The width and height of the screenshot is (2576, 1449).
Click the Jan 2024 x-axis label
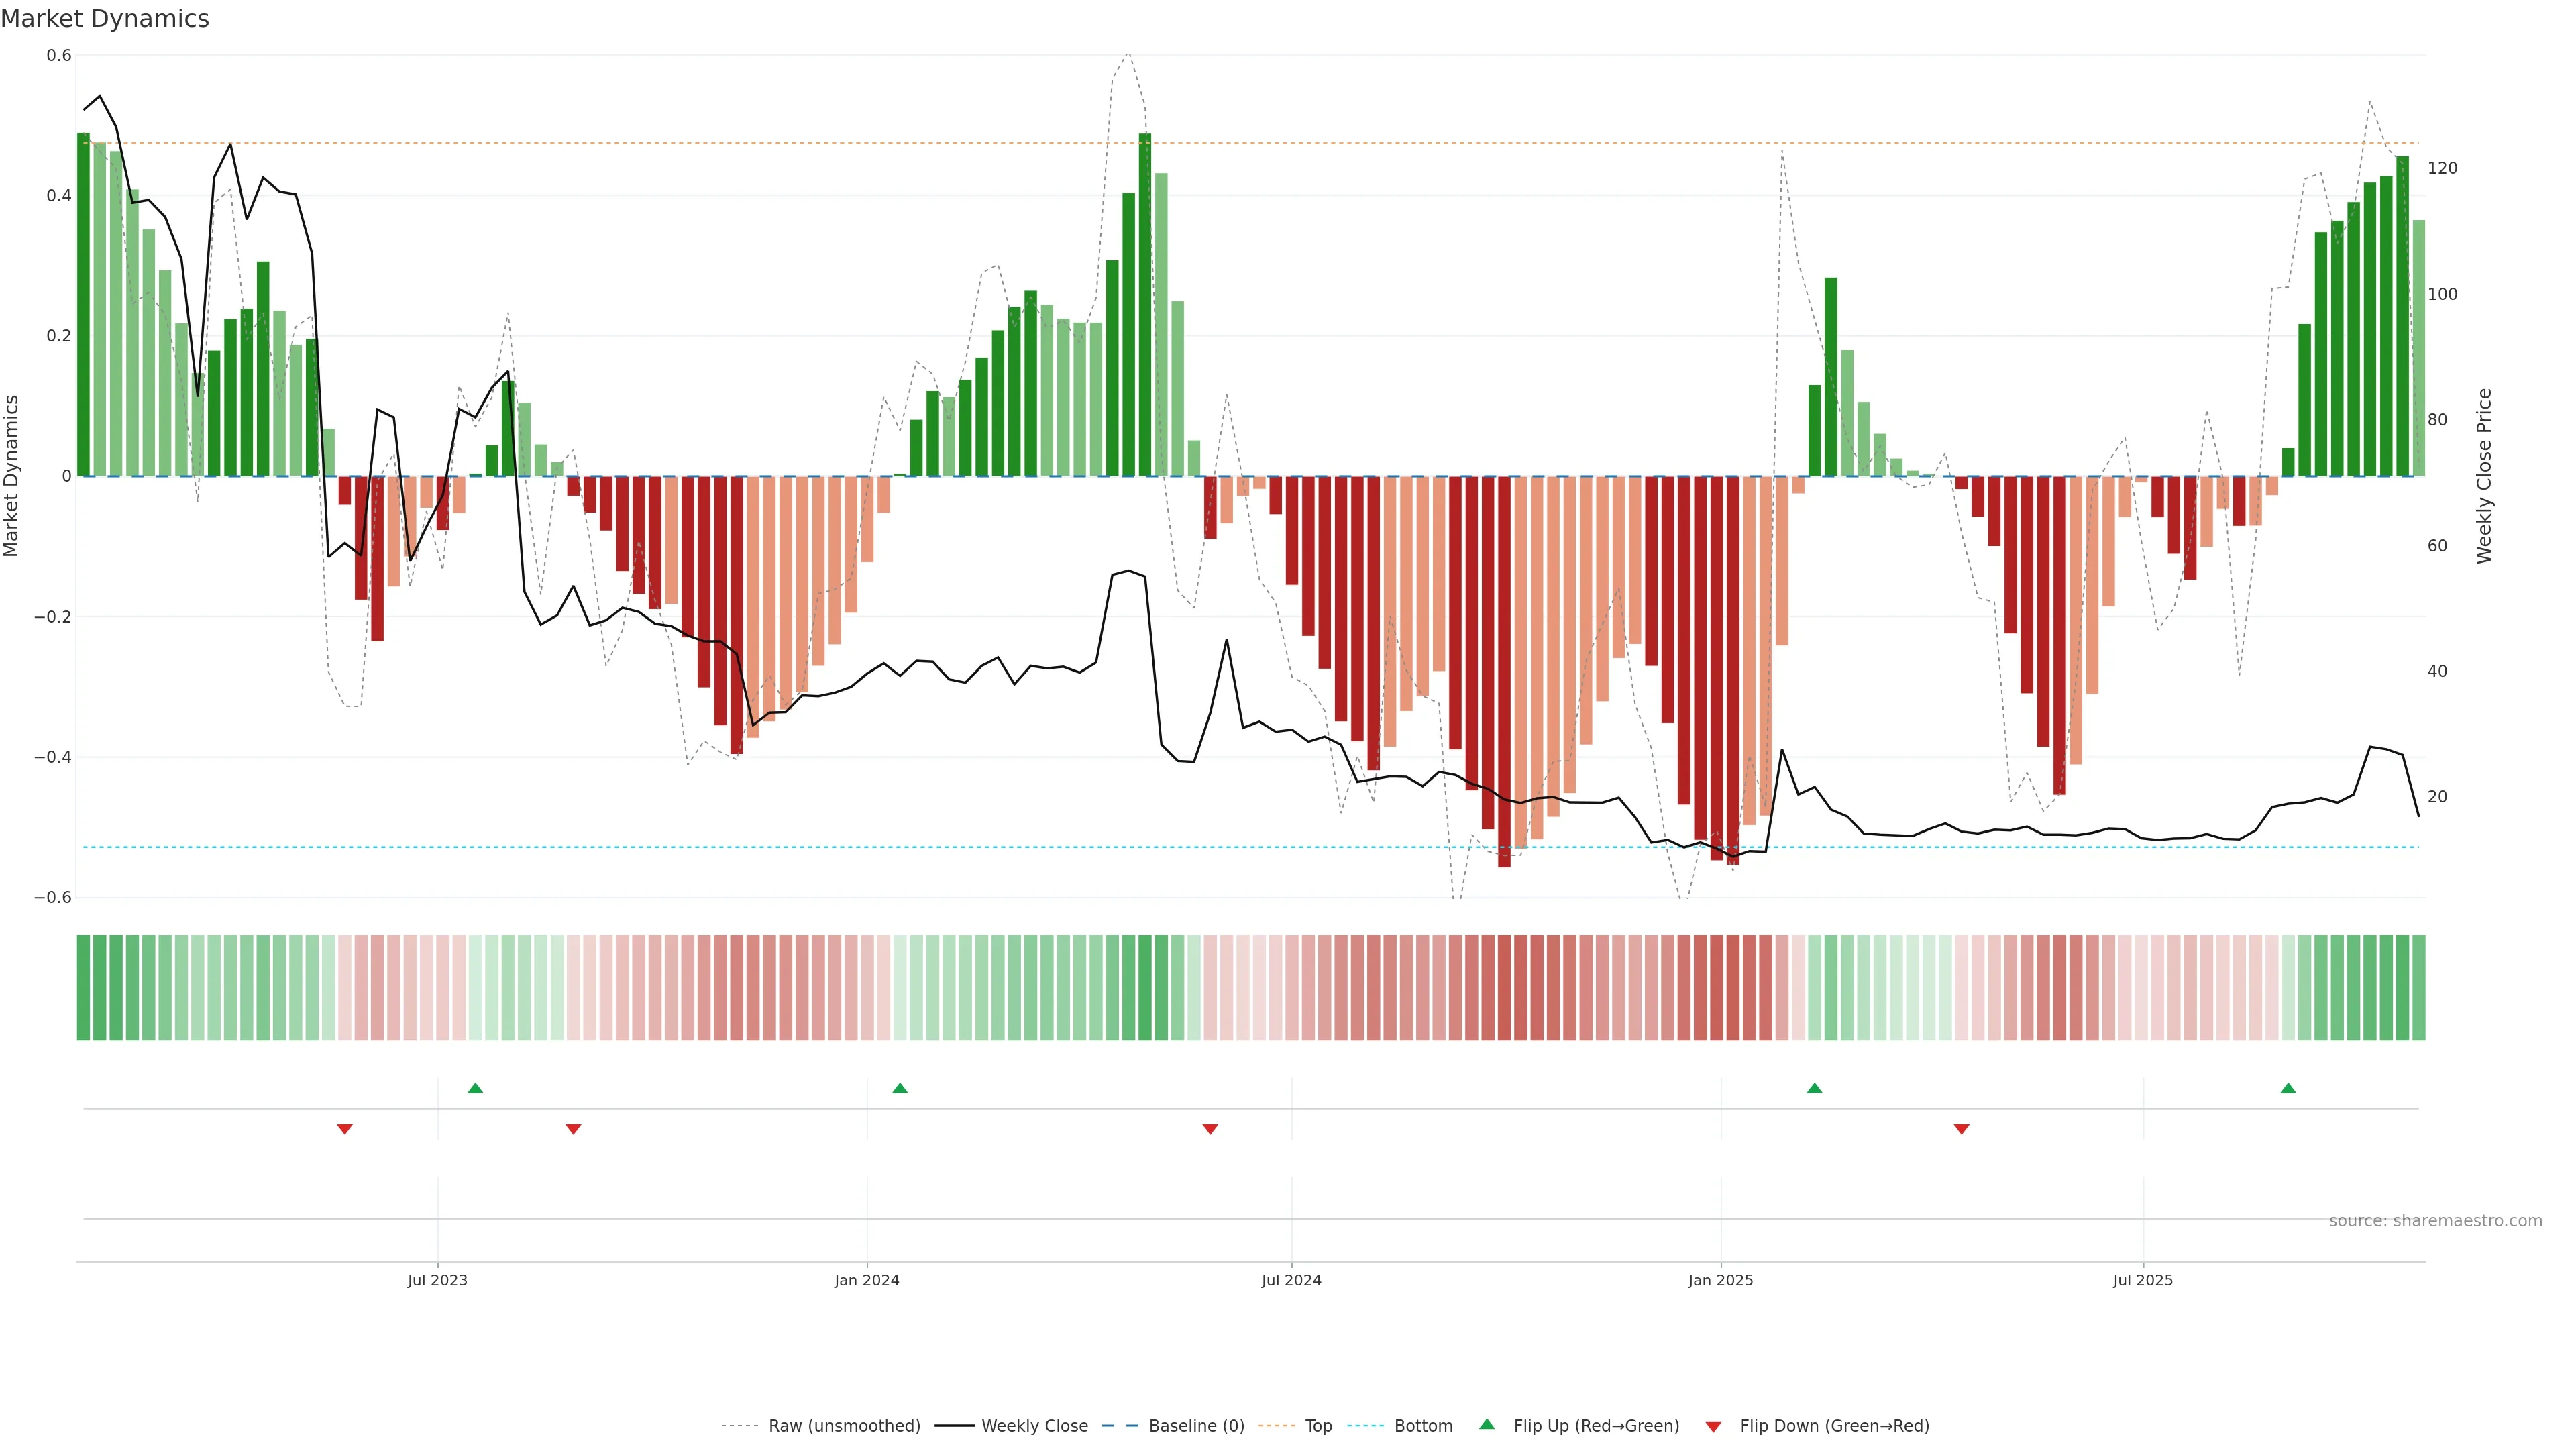pos(867,1281)
